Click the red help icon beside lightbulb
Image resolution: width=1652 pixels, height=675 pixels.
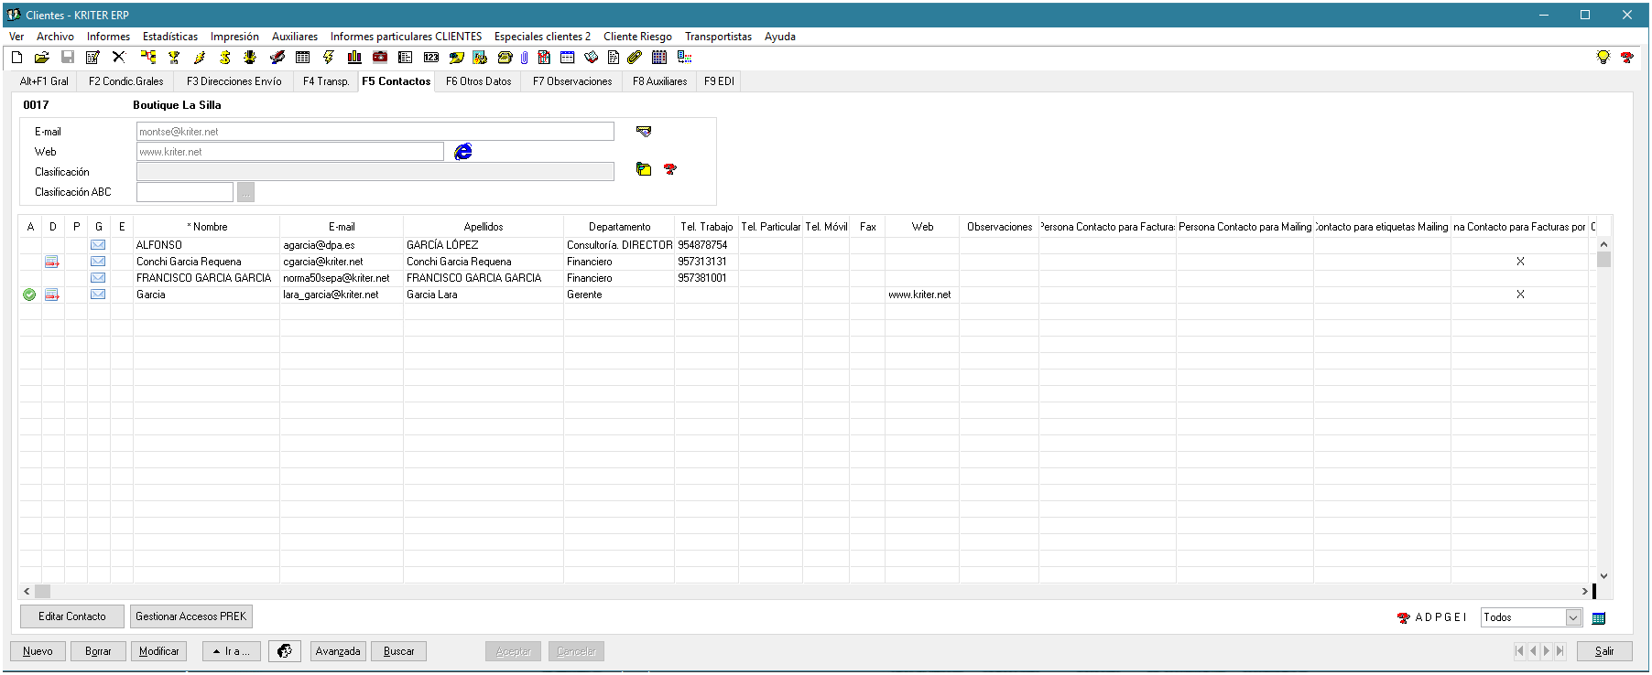click(1626, 57)
